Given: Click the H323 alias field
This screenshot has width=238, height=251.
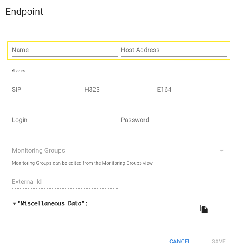Looking at the screenshot, I should coord(119,90).
